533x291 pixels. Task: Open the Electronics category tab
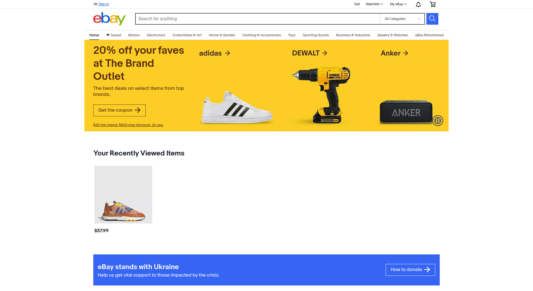156,35
